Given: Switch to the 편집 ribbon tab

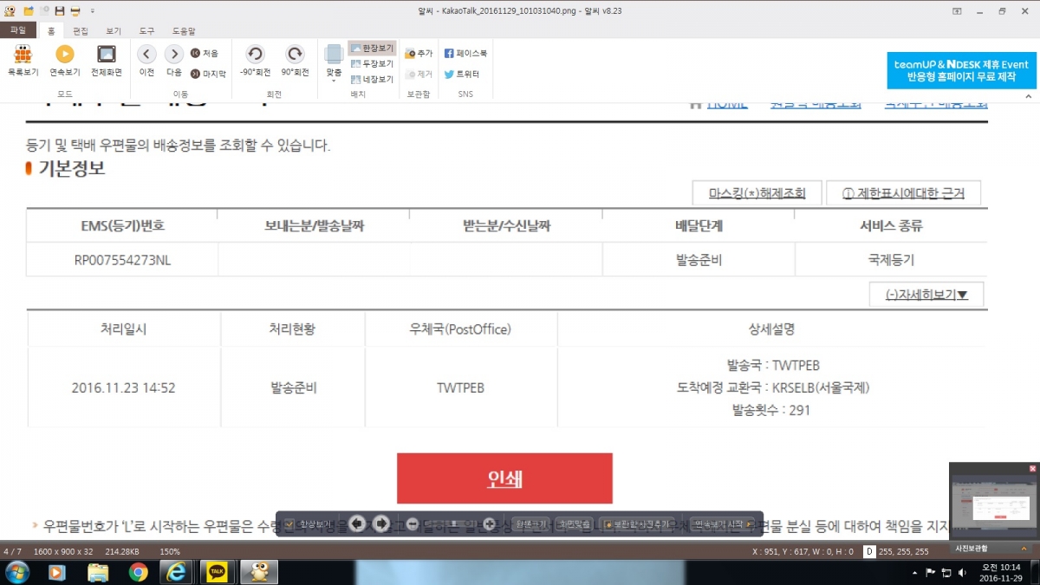Looking at the screenshot, I should (81, 30).
